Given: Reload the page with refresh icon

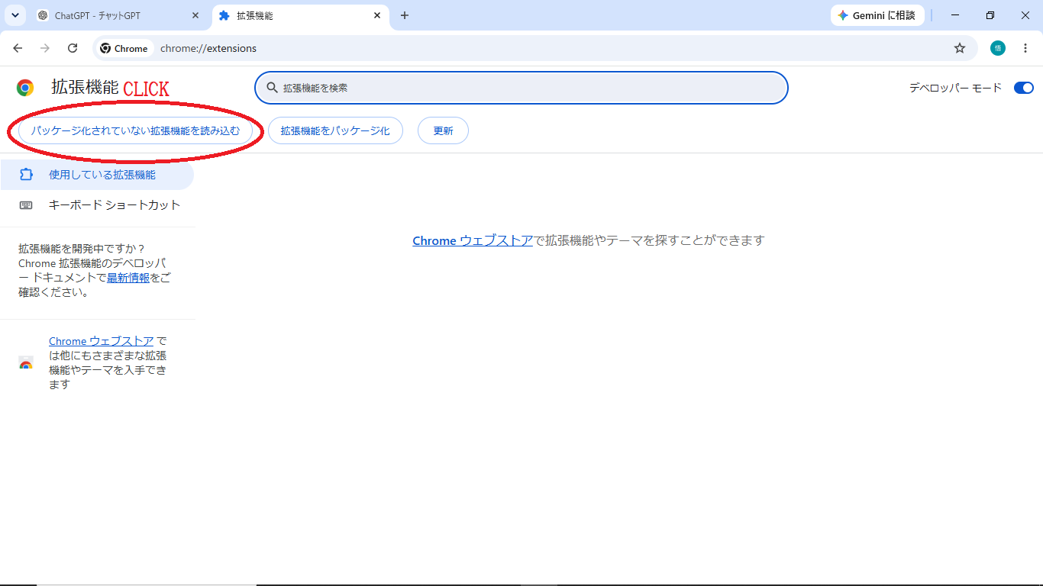Looking at the screenshot, I should [x=73, y=48].
